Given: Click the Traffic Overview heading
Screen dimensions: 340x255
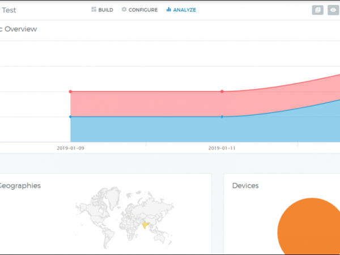Looking at the screenshot, I should point(18,29).
